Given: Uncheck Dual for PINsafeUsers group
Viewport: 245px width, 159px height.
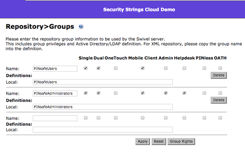Looking at the screenshot, I should (x=98, y=68).
